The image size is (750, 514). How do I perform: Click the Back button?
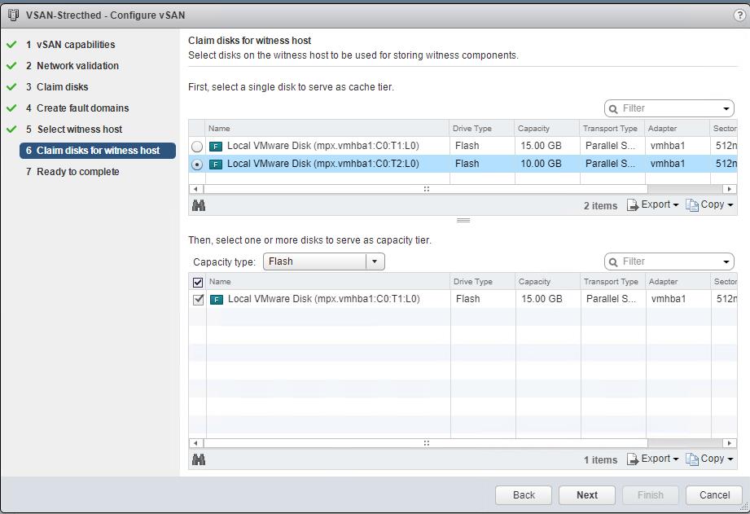pos(524,494)
